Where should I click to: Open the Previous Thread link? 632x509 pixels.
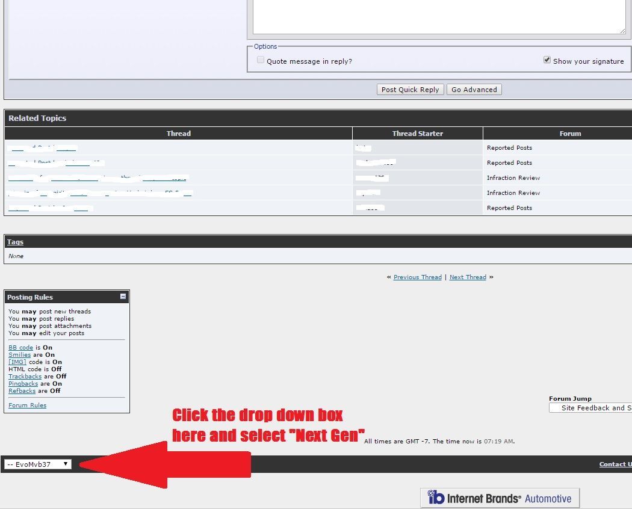(417, 277)
